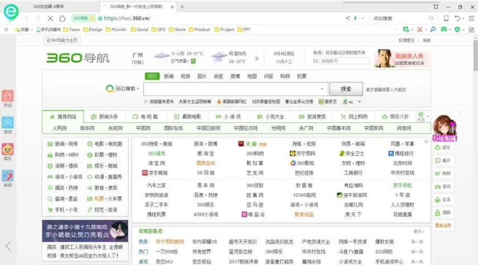Switch to the 360浏览器-9周年 tab
Viewport: 478px width, 265px height.
pyautogui.click(x=48, y=6)
